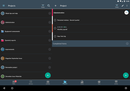
Task: Switch to the Today tab
Action: coord(14,82)
